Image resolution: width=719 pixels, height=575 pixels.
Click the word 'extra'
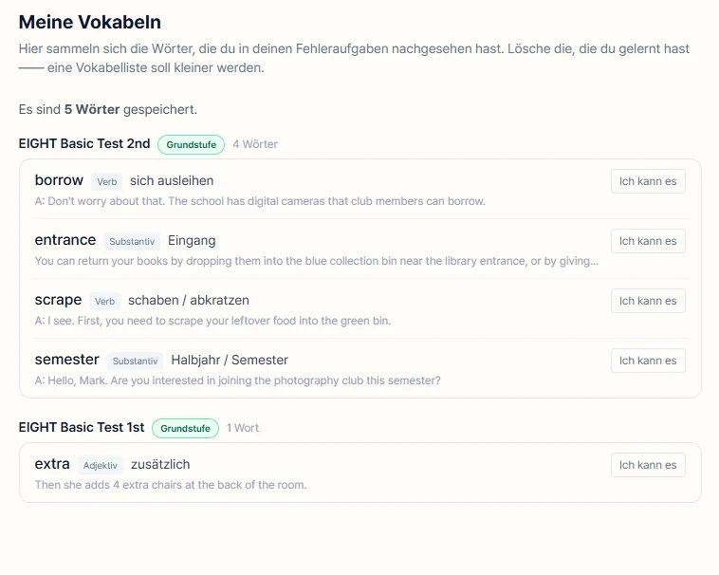click(52, 464)
